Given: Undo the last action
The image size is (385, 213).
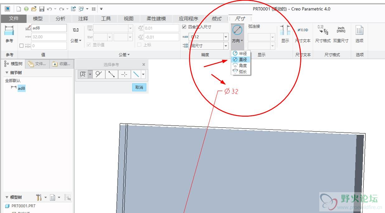Looking at the screenshot, I should [49, 9].
